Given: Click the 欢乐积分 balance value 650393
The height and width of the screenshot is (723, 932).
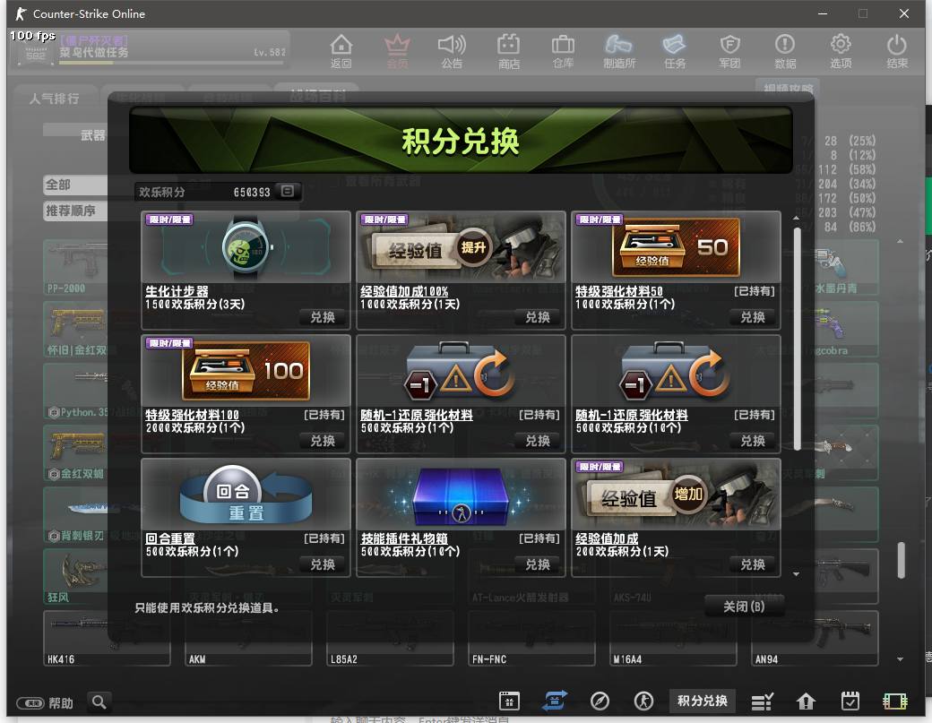Looking at the screenshot, I should point(252,192).
